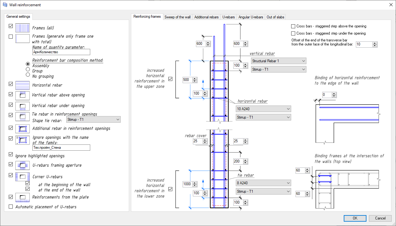Switch to Sweep of the wall tab
The width and height of the screenshot is (396, 226).
pos(177,17)
